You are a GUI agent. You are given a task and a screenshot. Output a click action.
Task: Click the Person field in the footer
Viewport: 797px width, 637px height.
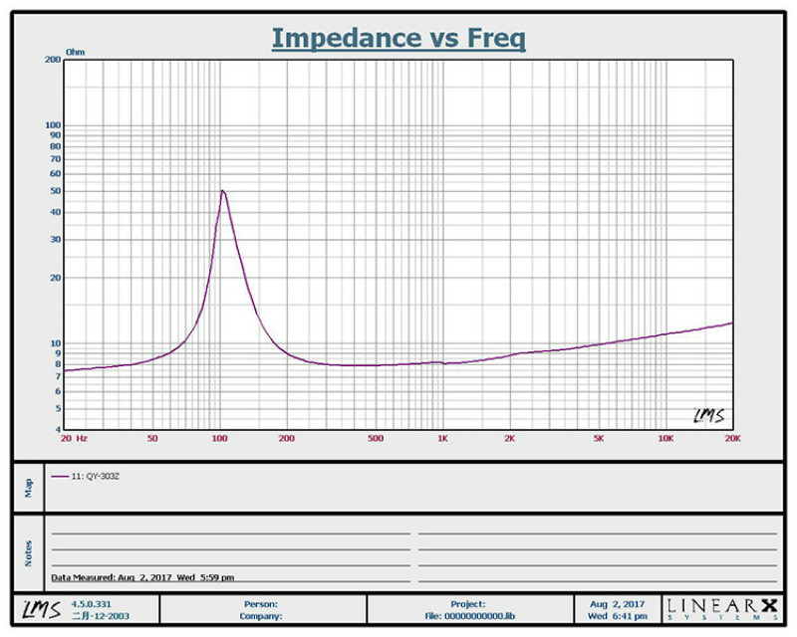tap(260, 603)
